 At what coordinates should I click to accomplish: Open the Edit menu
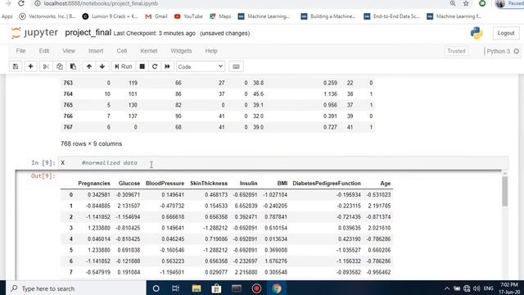44,51
